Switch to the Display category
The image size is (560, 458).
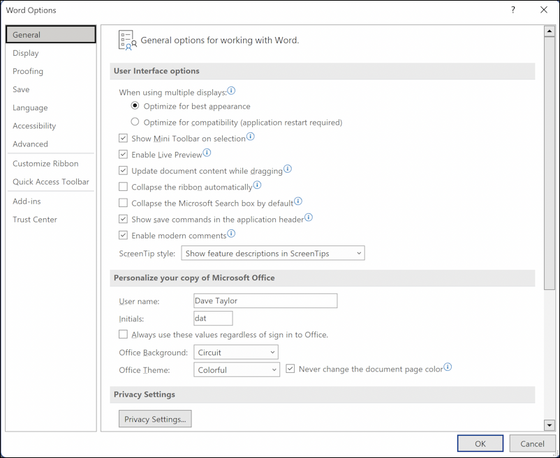(x=51, y=53)
